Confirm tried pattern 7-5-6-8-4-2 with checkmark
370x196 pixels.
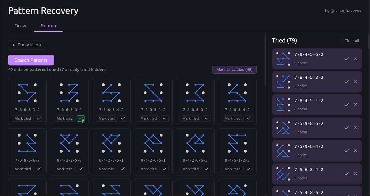click(347, 174)
